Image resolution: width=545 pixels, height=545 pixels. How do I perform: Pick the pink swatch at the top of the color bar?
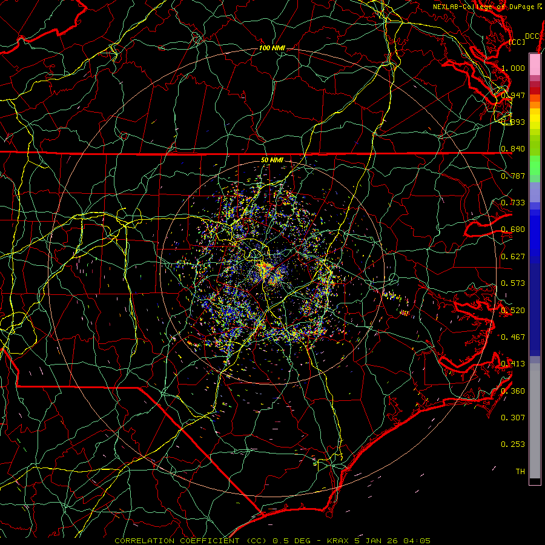(535, 64)
